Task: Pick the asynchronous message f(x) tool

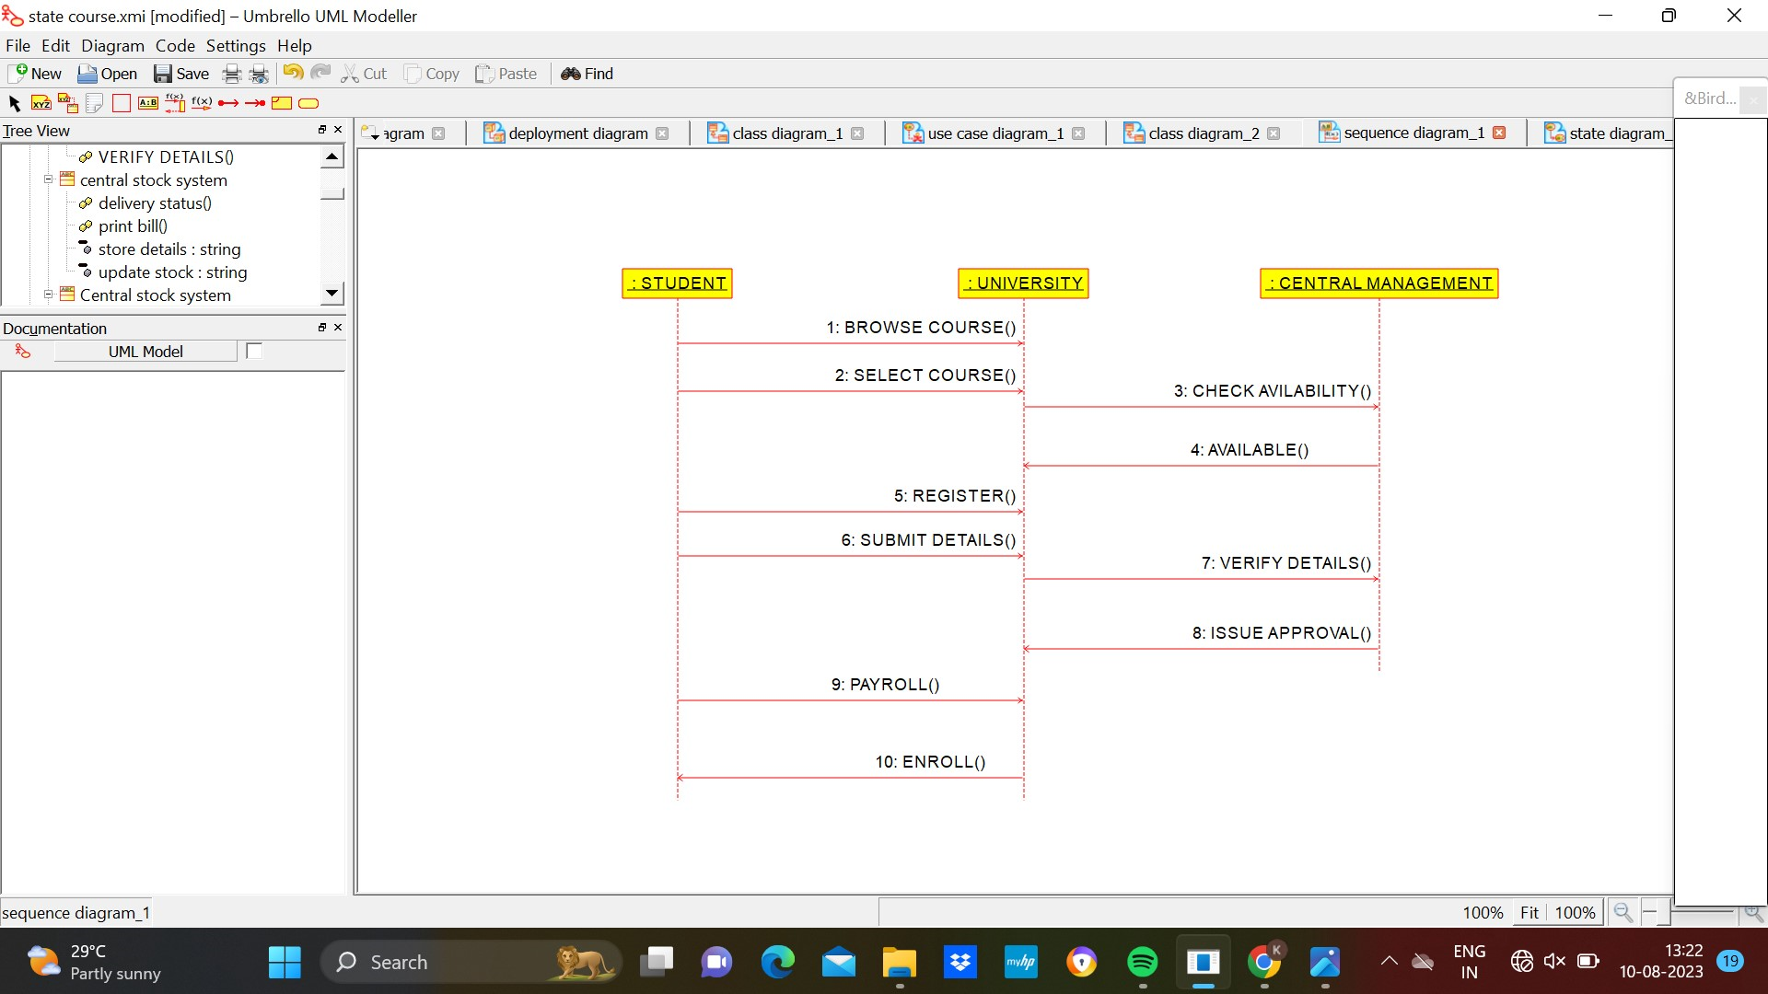Action: click(202, 103)
